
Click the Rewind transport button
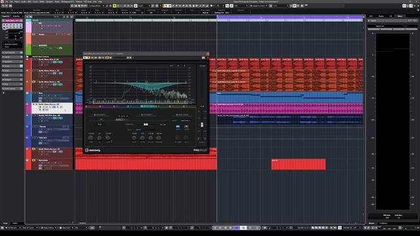226,227
